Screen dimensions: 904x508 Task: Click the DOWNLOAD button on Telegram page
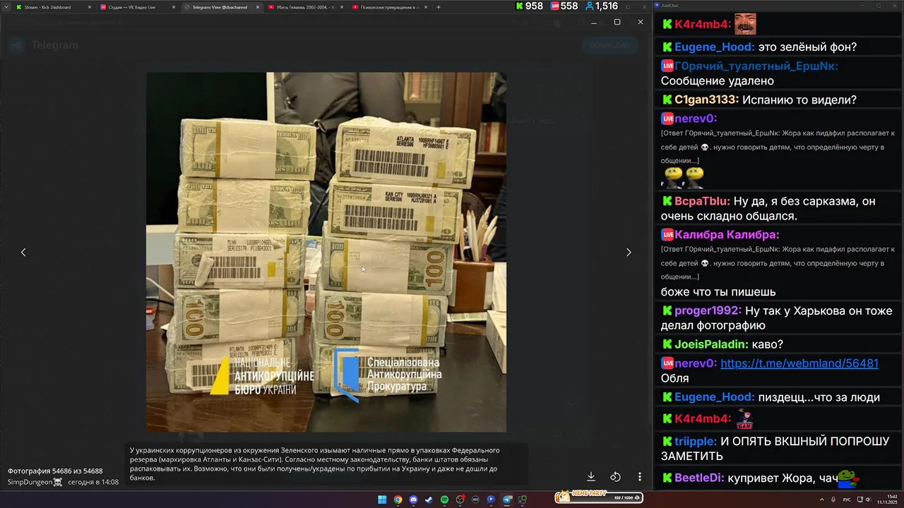pos(609,45)
